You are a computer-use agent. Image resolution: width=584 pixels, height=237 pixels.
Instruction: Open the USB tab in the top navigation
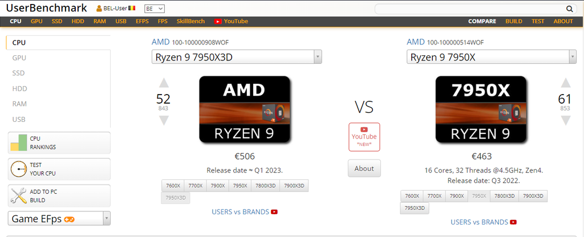[x=121, y=22]
